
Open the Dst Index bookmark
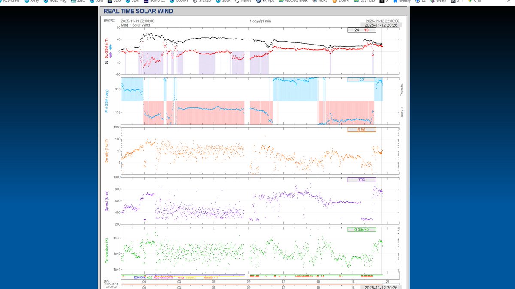(365, 1)
